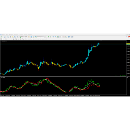Zoom in on the chart
The height and width of the screenshot is (130, 130).
coord(53,37)
